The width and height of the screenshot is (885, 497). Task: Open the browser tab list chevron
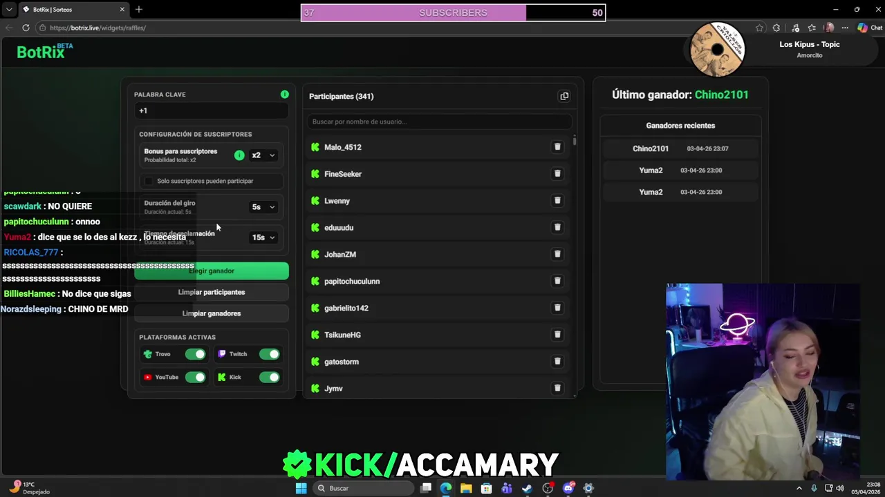pos(9,9)
